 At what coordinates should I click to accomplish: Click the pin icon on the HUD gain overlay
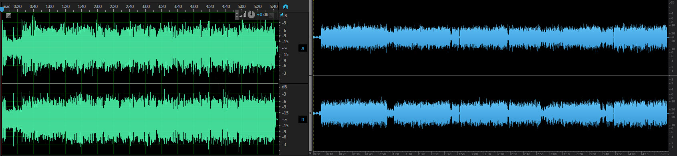tap(281, 15)
